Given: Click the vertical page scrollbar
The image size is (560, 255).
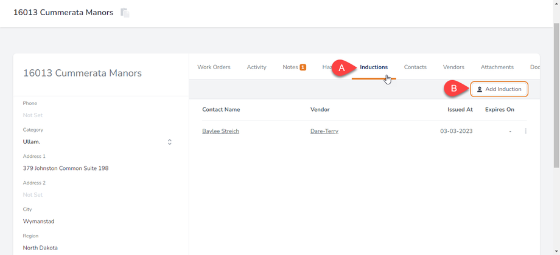Looking at the screenshot, I should pyautogui.click(x=556, y=91).
